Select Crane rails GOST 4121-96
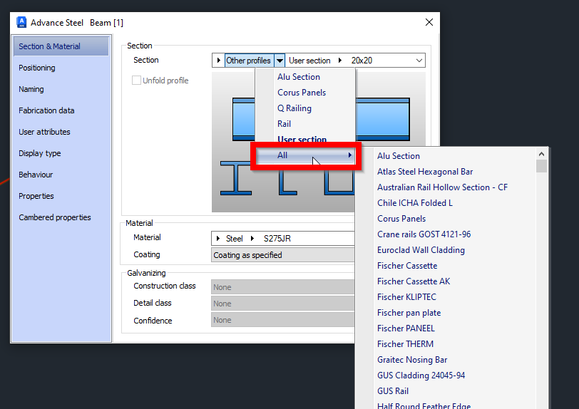Screen dimensions: 579x409 (x=424, y=234)
